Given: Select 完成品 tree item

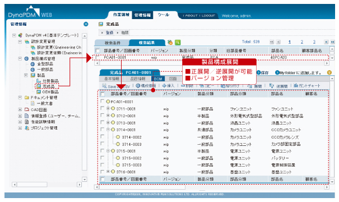Looking at the screenshot, I should (45, 86).
